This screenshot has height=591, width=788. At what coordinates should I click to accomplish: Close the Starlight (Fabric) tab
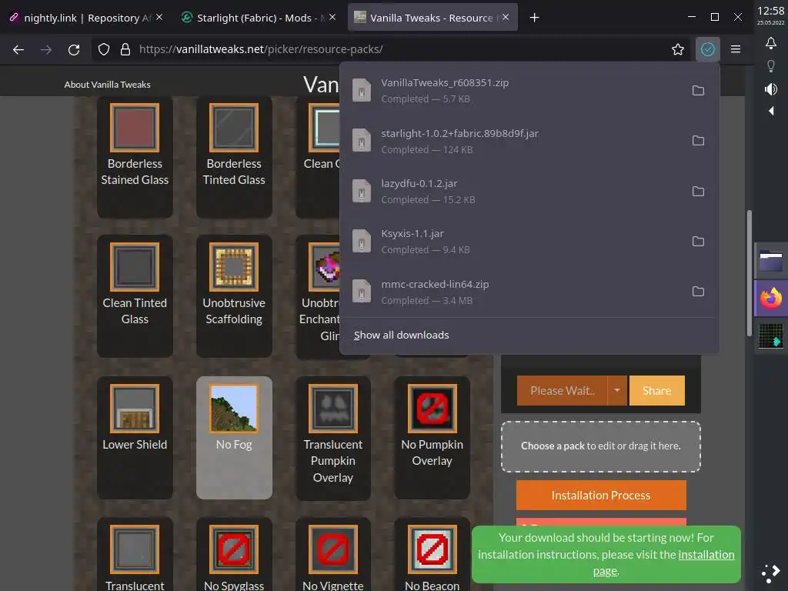tap(332, 17)
